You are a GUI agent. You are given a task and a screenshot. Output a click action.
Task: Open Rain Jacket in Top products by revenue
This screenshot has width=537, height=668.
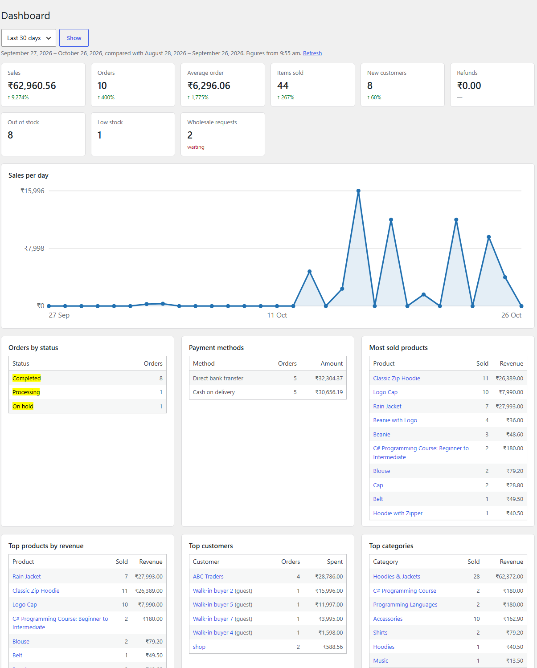27,576
